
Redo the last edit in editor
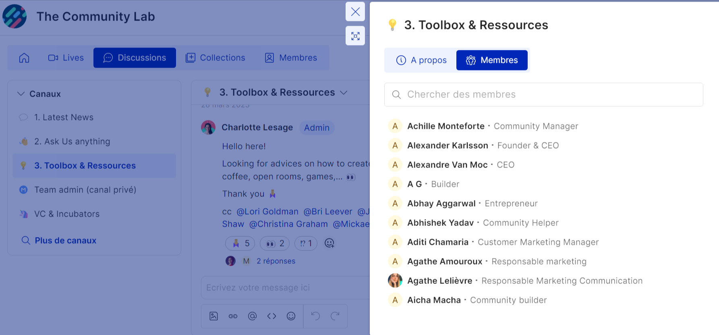(335, 316)
